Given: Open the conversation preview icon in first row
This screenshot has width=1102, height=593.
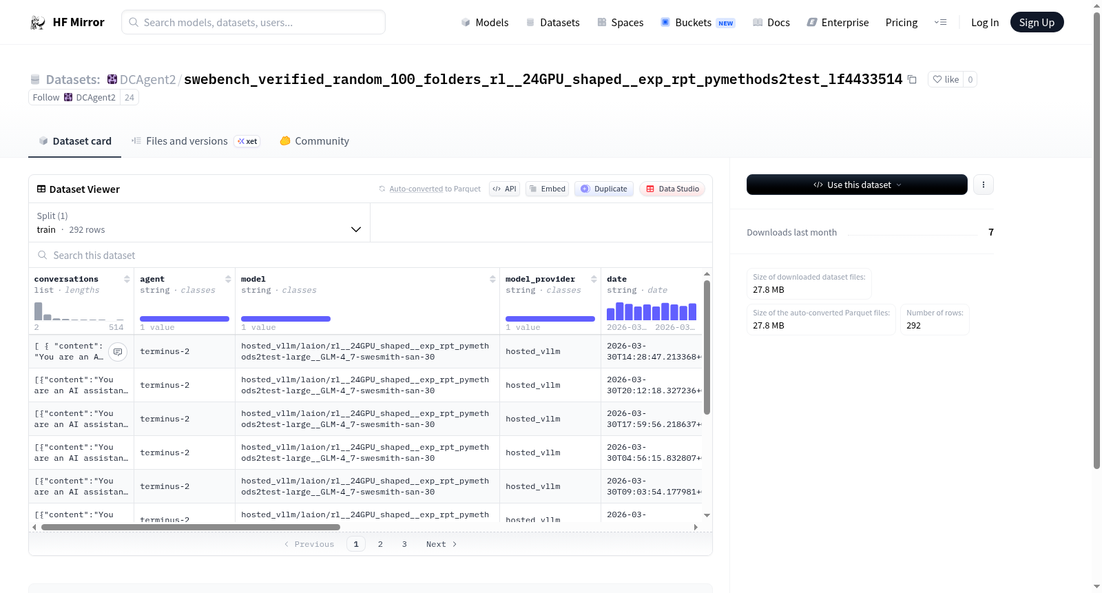Looking at the screenshot, I should click(x=118, y=352).
